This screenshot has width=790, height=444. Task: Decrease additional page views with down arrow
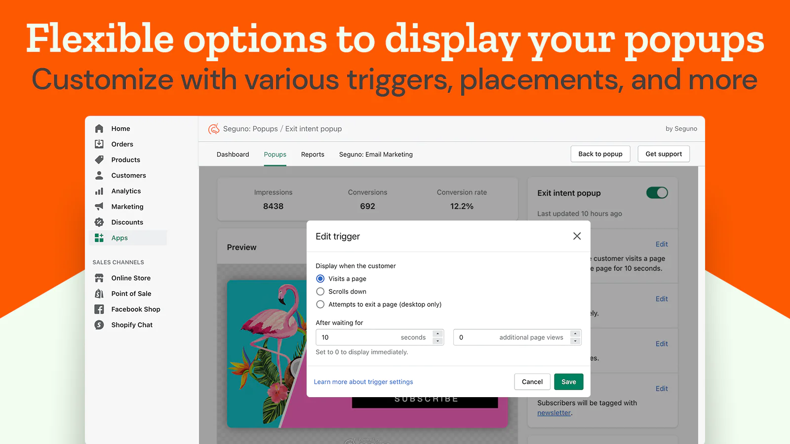click(x=575, y=341)
